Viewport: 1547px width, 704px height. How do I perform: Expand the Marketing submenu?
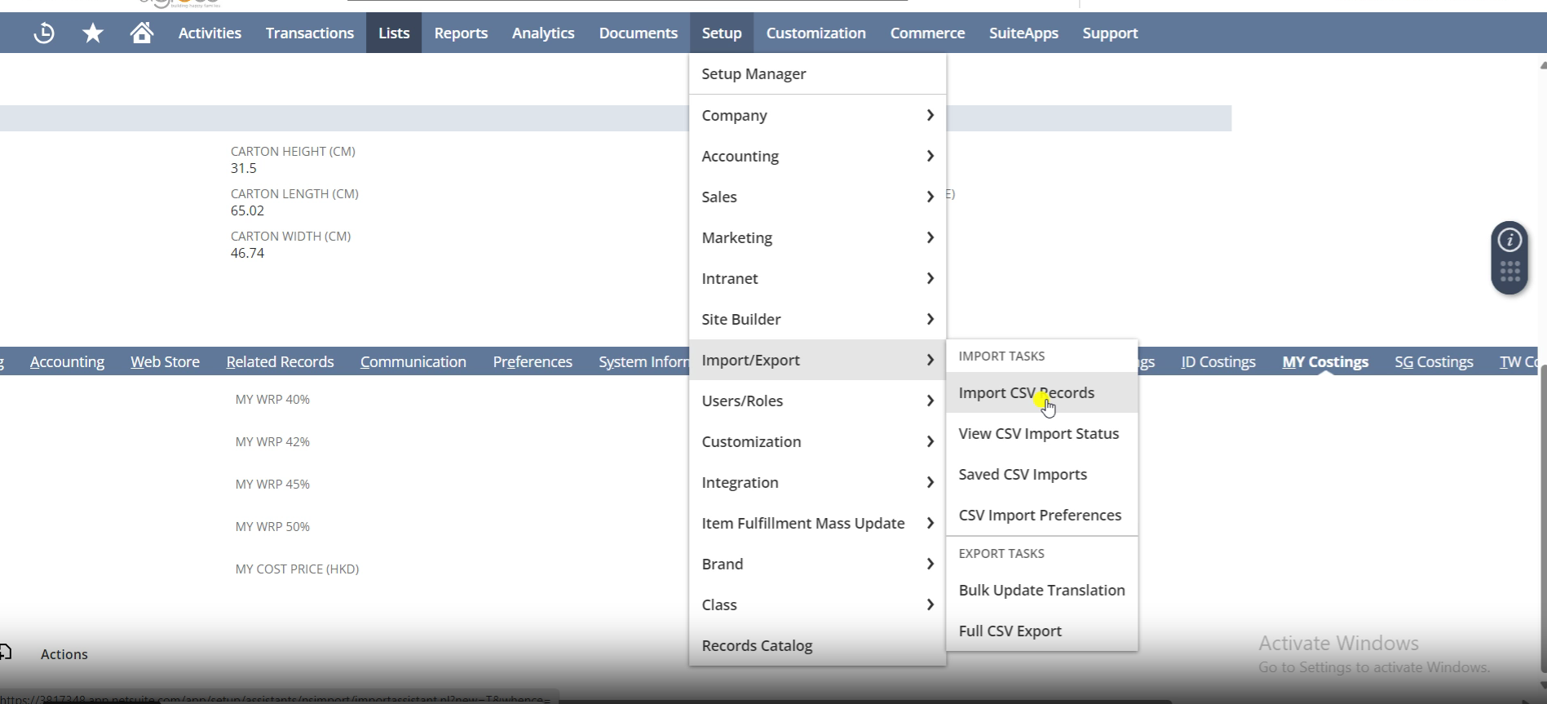(817, 237)
